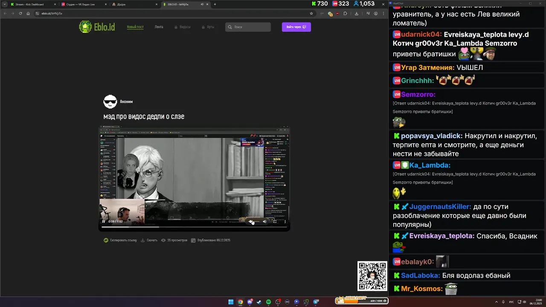546x307 pixels.
Task: Click the Eblo.id logo
Action: click(x=97, y=27)
